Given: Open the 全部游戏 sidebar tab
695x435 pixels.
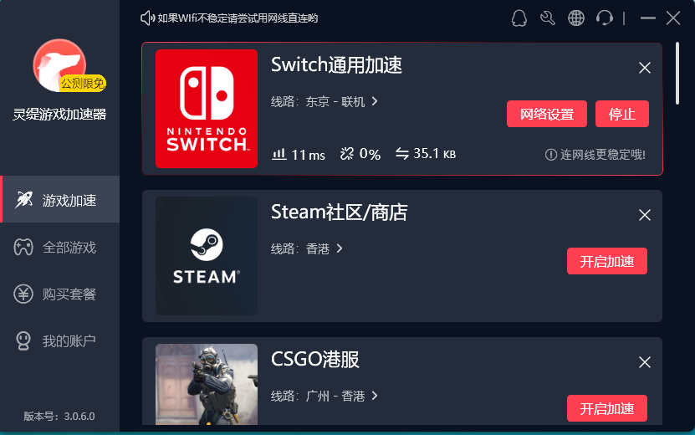Looking at the screenshot, I should click(x=60, y=247).
